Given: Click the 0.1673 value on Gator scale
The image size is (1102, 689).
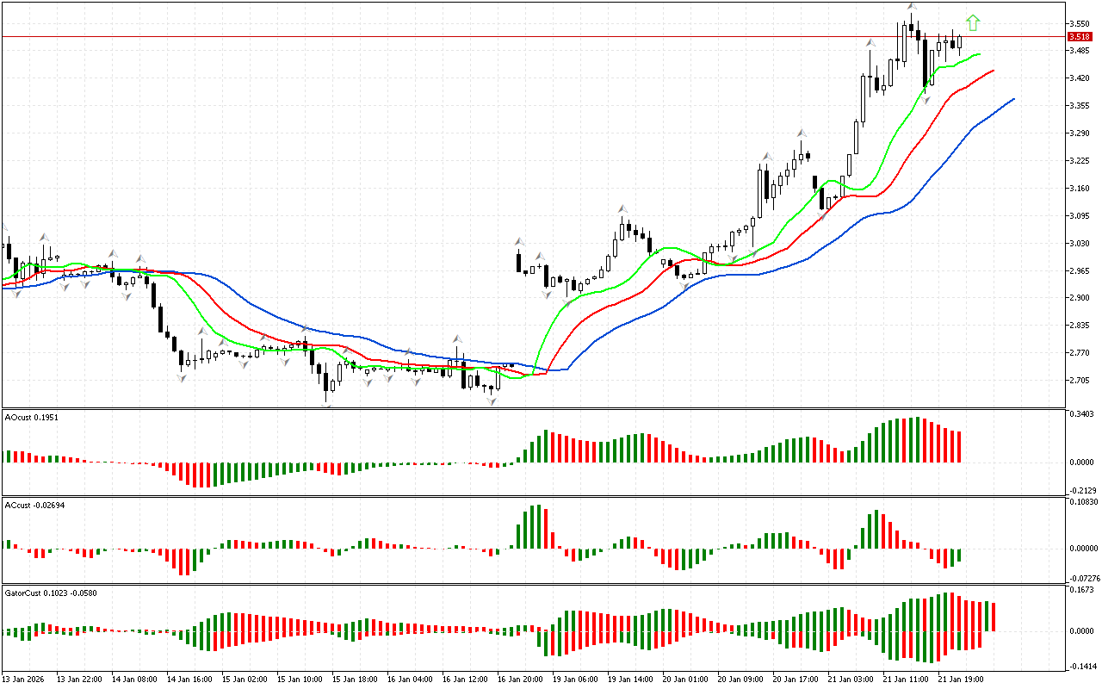Looking at the screenshot, I should [1080, 591].
